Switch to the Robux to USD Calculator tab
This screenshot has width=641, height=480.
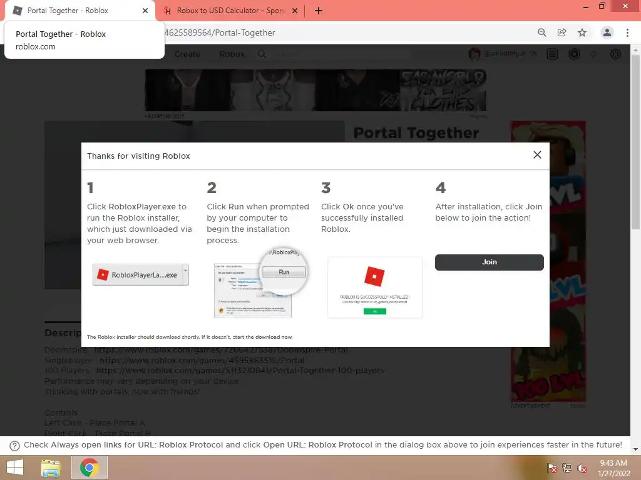[x=231, y=11]
